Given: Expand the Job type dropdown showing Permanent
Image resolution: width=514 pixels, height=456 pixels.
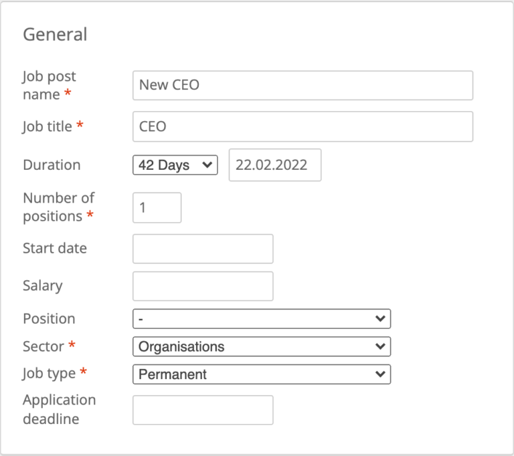Looking at the screenshot, I should 262,374.
